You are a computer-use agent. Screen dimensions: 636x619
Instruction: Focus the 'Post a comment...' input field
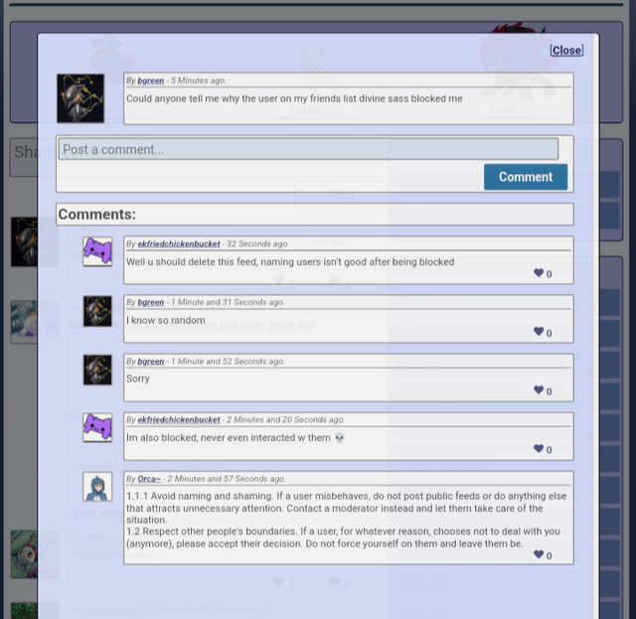coord(308,149)
